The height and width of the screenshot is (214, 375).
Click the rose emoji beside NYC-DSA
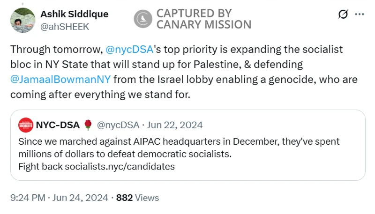coord(88,125)
